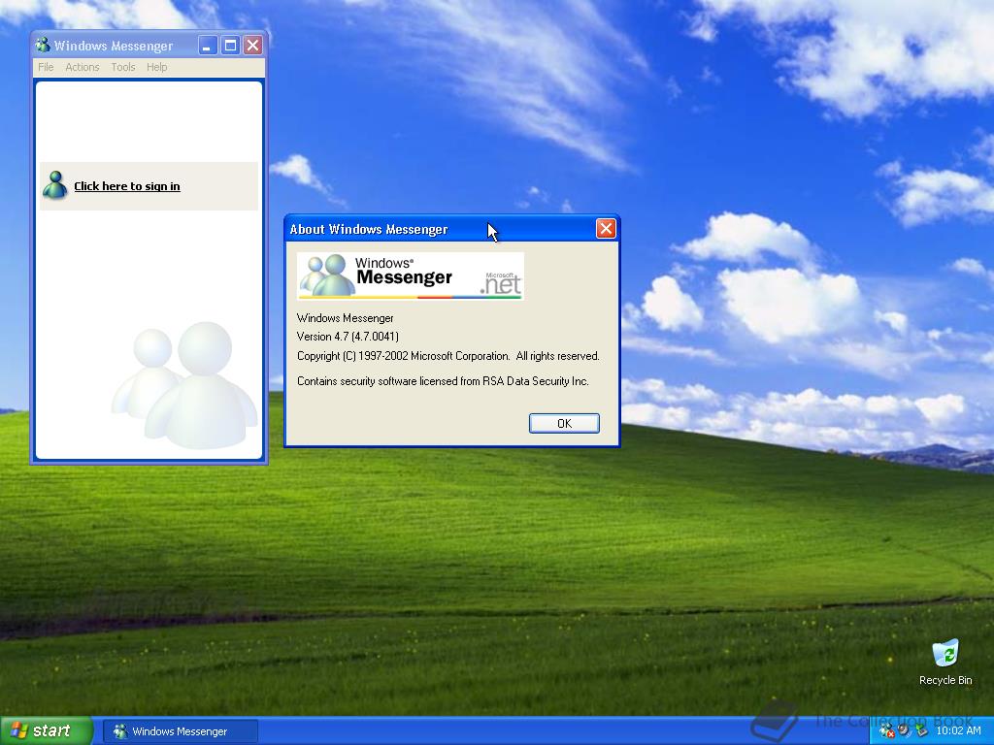994x745 pixels.
Task: Click the round media device tray icon
Action: pos(904,731)
